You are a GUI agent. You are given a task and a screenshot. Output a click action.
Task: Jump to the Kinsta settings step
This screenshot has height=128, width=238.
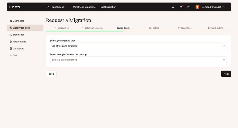coord(185,28)
